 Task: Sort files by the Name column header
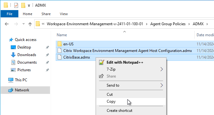pos(62,35)
